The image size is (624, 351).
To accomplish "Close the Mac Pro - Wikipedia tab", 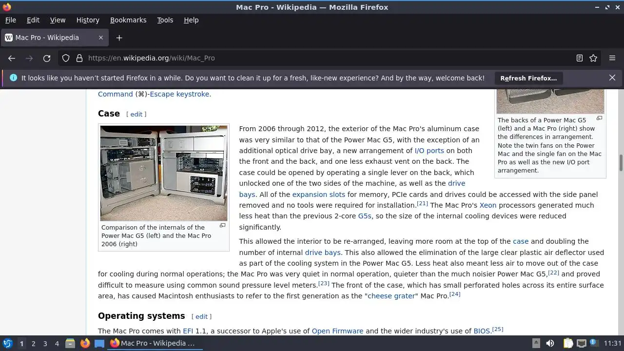I will tap(101, 38).
